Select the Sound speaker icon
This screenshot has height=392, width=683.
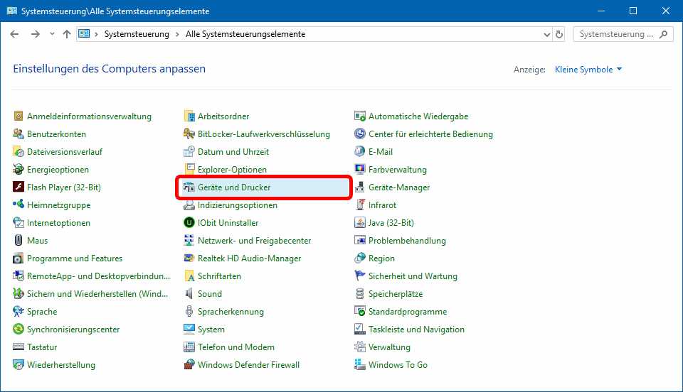[189, 294]
